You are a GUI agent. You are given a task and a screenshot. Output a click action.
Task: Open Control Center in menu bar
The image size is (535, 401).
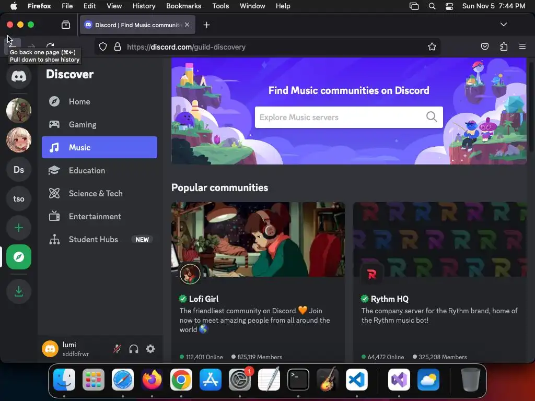coord(449,6)
